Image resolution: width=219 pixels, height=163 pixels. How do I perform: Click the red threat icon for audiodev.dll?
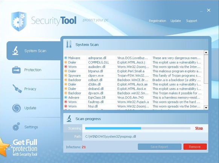(65, 67)
